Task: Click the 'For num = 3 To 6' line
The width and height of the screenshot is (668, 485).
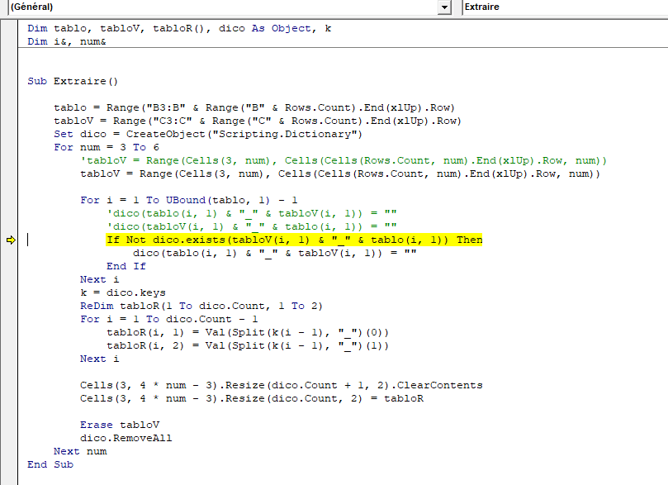Action: click(107, 147)
